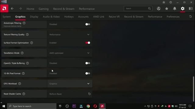195x109 pixels.
Task: Show help for Anisotropic Filtering
Action: point(24,23)
